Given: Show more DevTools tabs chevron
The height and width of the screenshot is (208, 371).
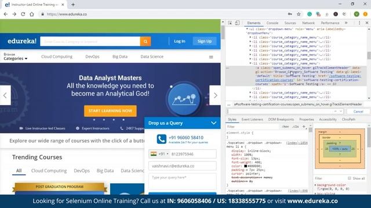Looking at the screenshot, I should [x=346, y=23].
